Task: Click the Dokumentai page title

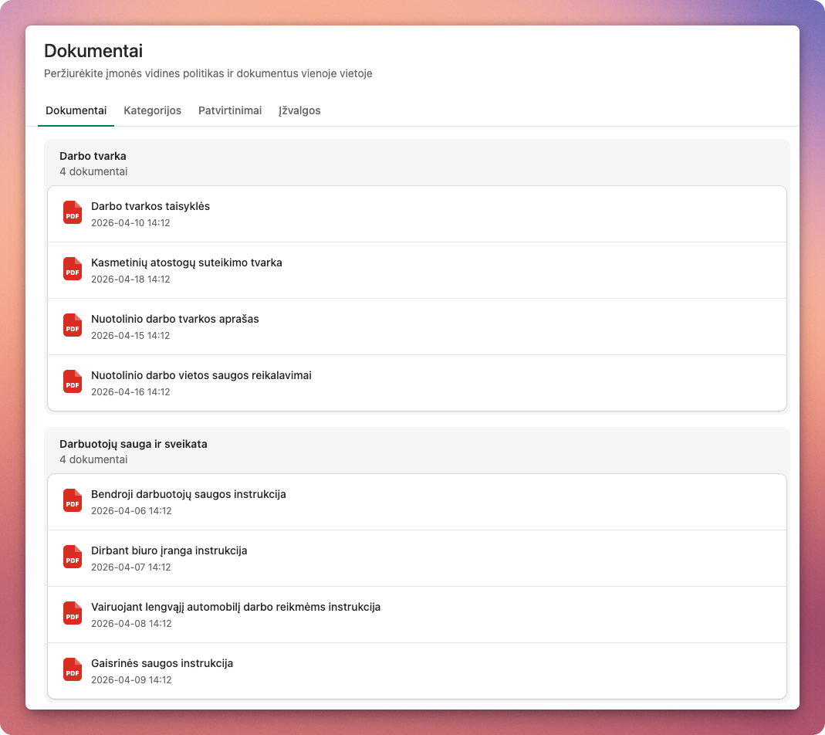Action: pos(93,51)
